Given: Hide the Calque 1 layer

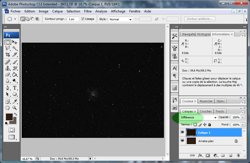Looking at the screenshot, I should (x=182, y=132).
